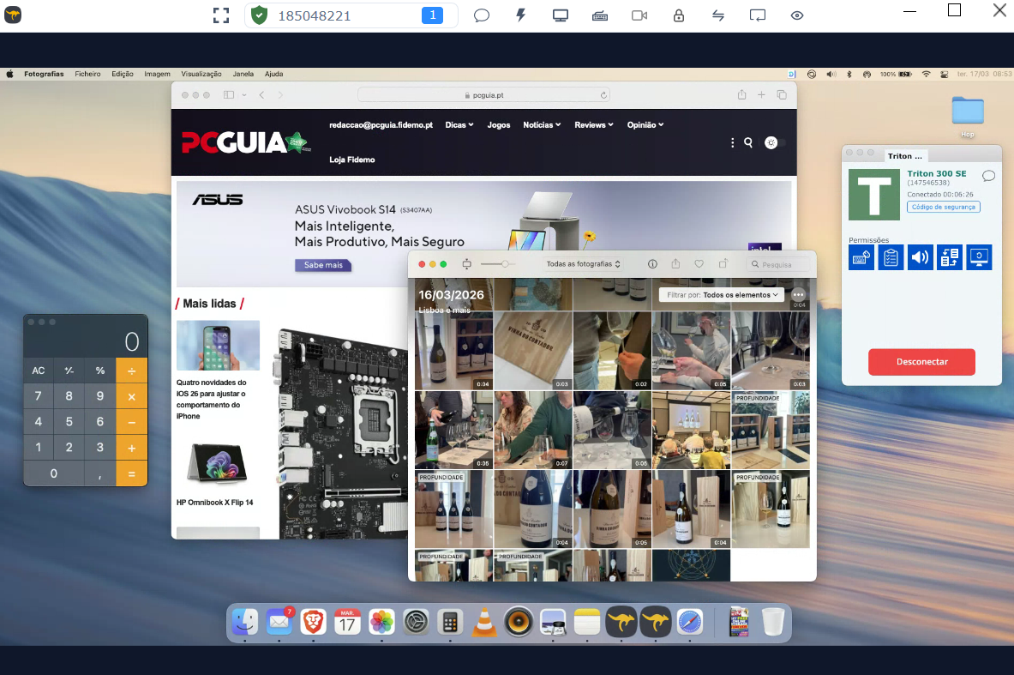Open a new Safari tab with plus
Screen dimensions: 1014x675
point(761,94)
